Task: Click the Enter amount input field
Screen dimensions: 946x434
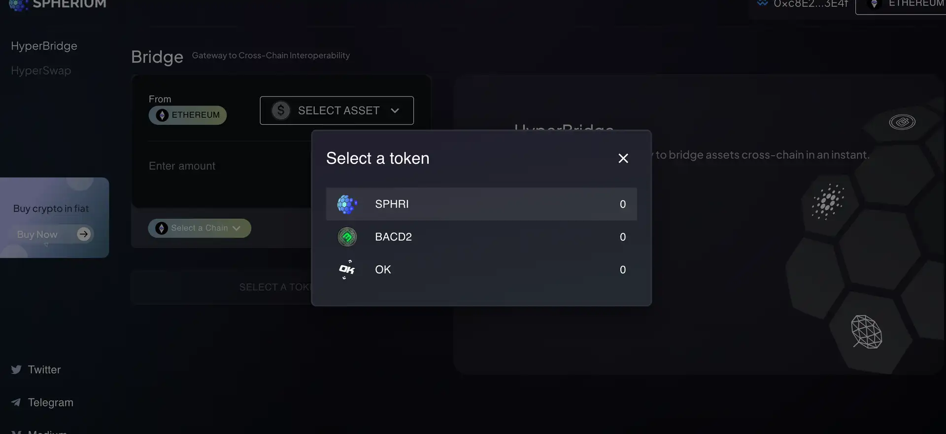Action: coord(222,166)
